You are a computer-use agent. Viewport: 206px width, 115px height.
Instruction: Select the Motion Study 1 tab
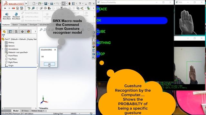(38, 111)
